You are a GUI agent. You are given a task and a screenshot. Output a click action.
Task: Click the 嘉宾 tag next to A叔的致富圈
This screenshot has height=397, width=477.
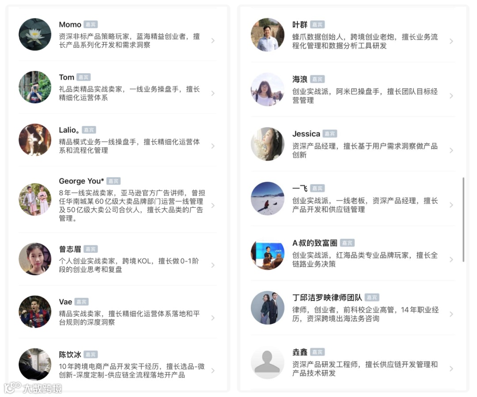(347, 243)
